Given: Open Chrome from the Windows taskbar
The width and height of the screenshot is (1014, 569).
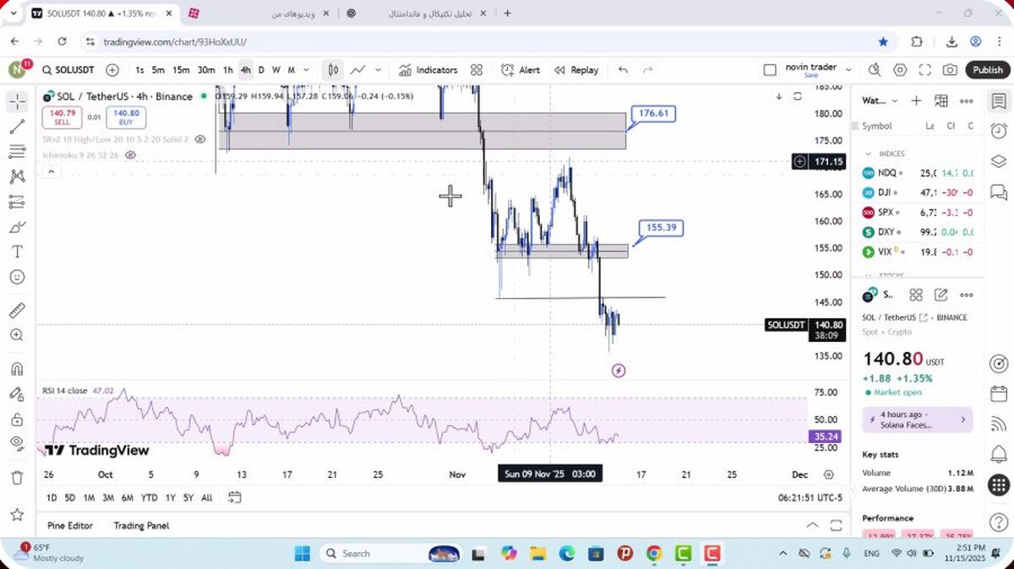Looking at the screenshot, I should click(653, 554).
